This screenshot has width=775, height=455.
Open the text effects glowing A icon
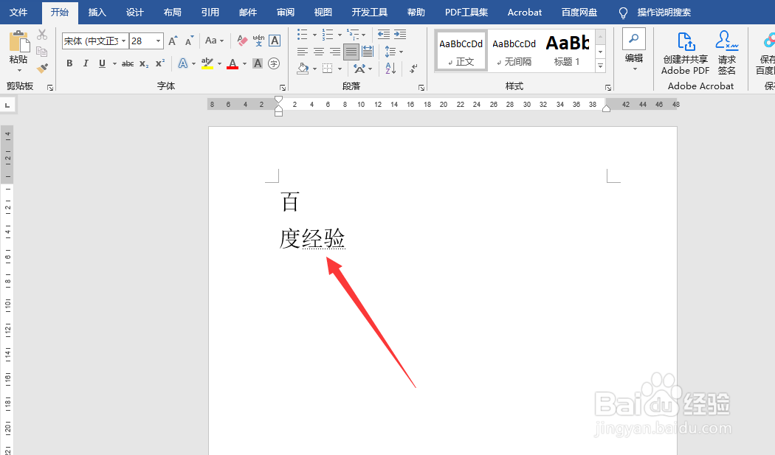pyautogui.click(x=183, y=63)
